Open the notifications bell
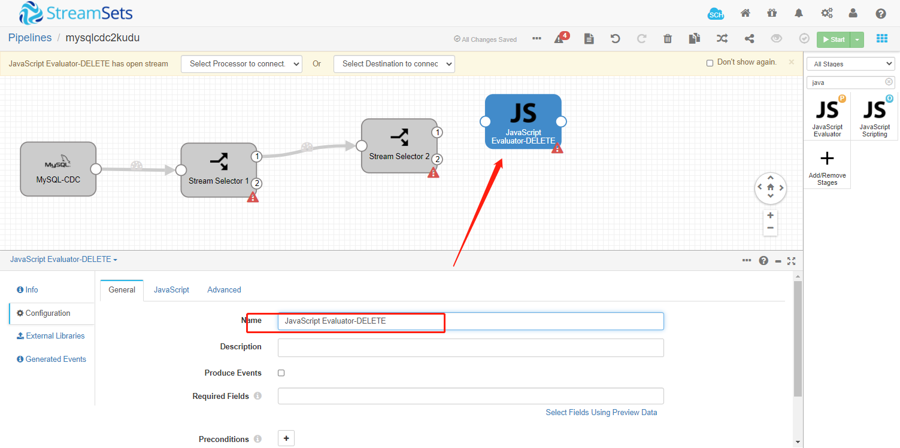The image size is (900, 448). pos(799,13)
